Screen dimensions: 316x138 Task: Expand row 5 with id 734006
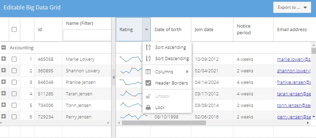[4, 105]
